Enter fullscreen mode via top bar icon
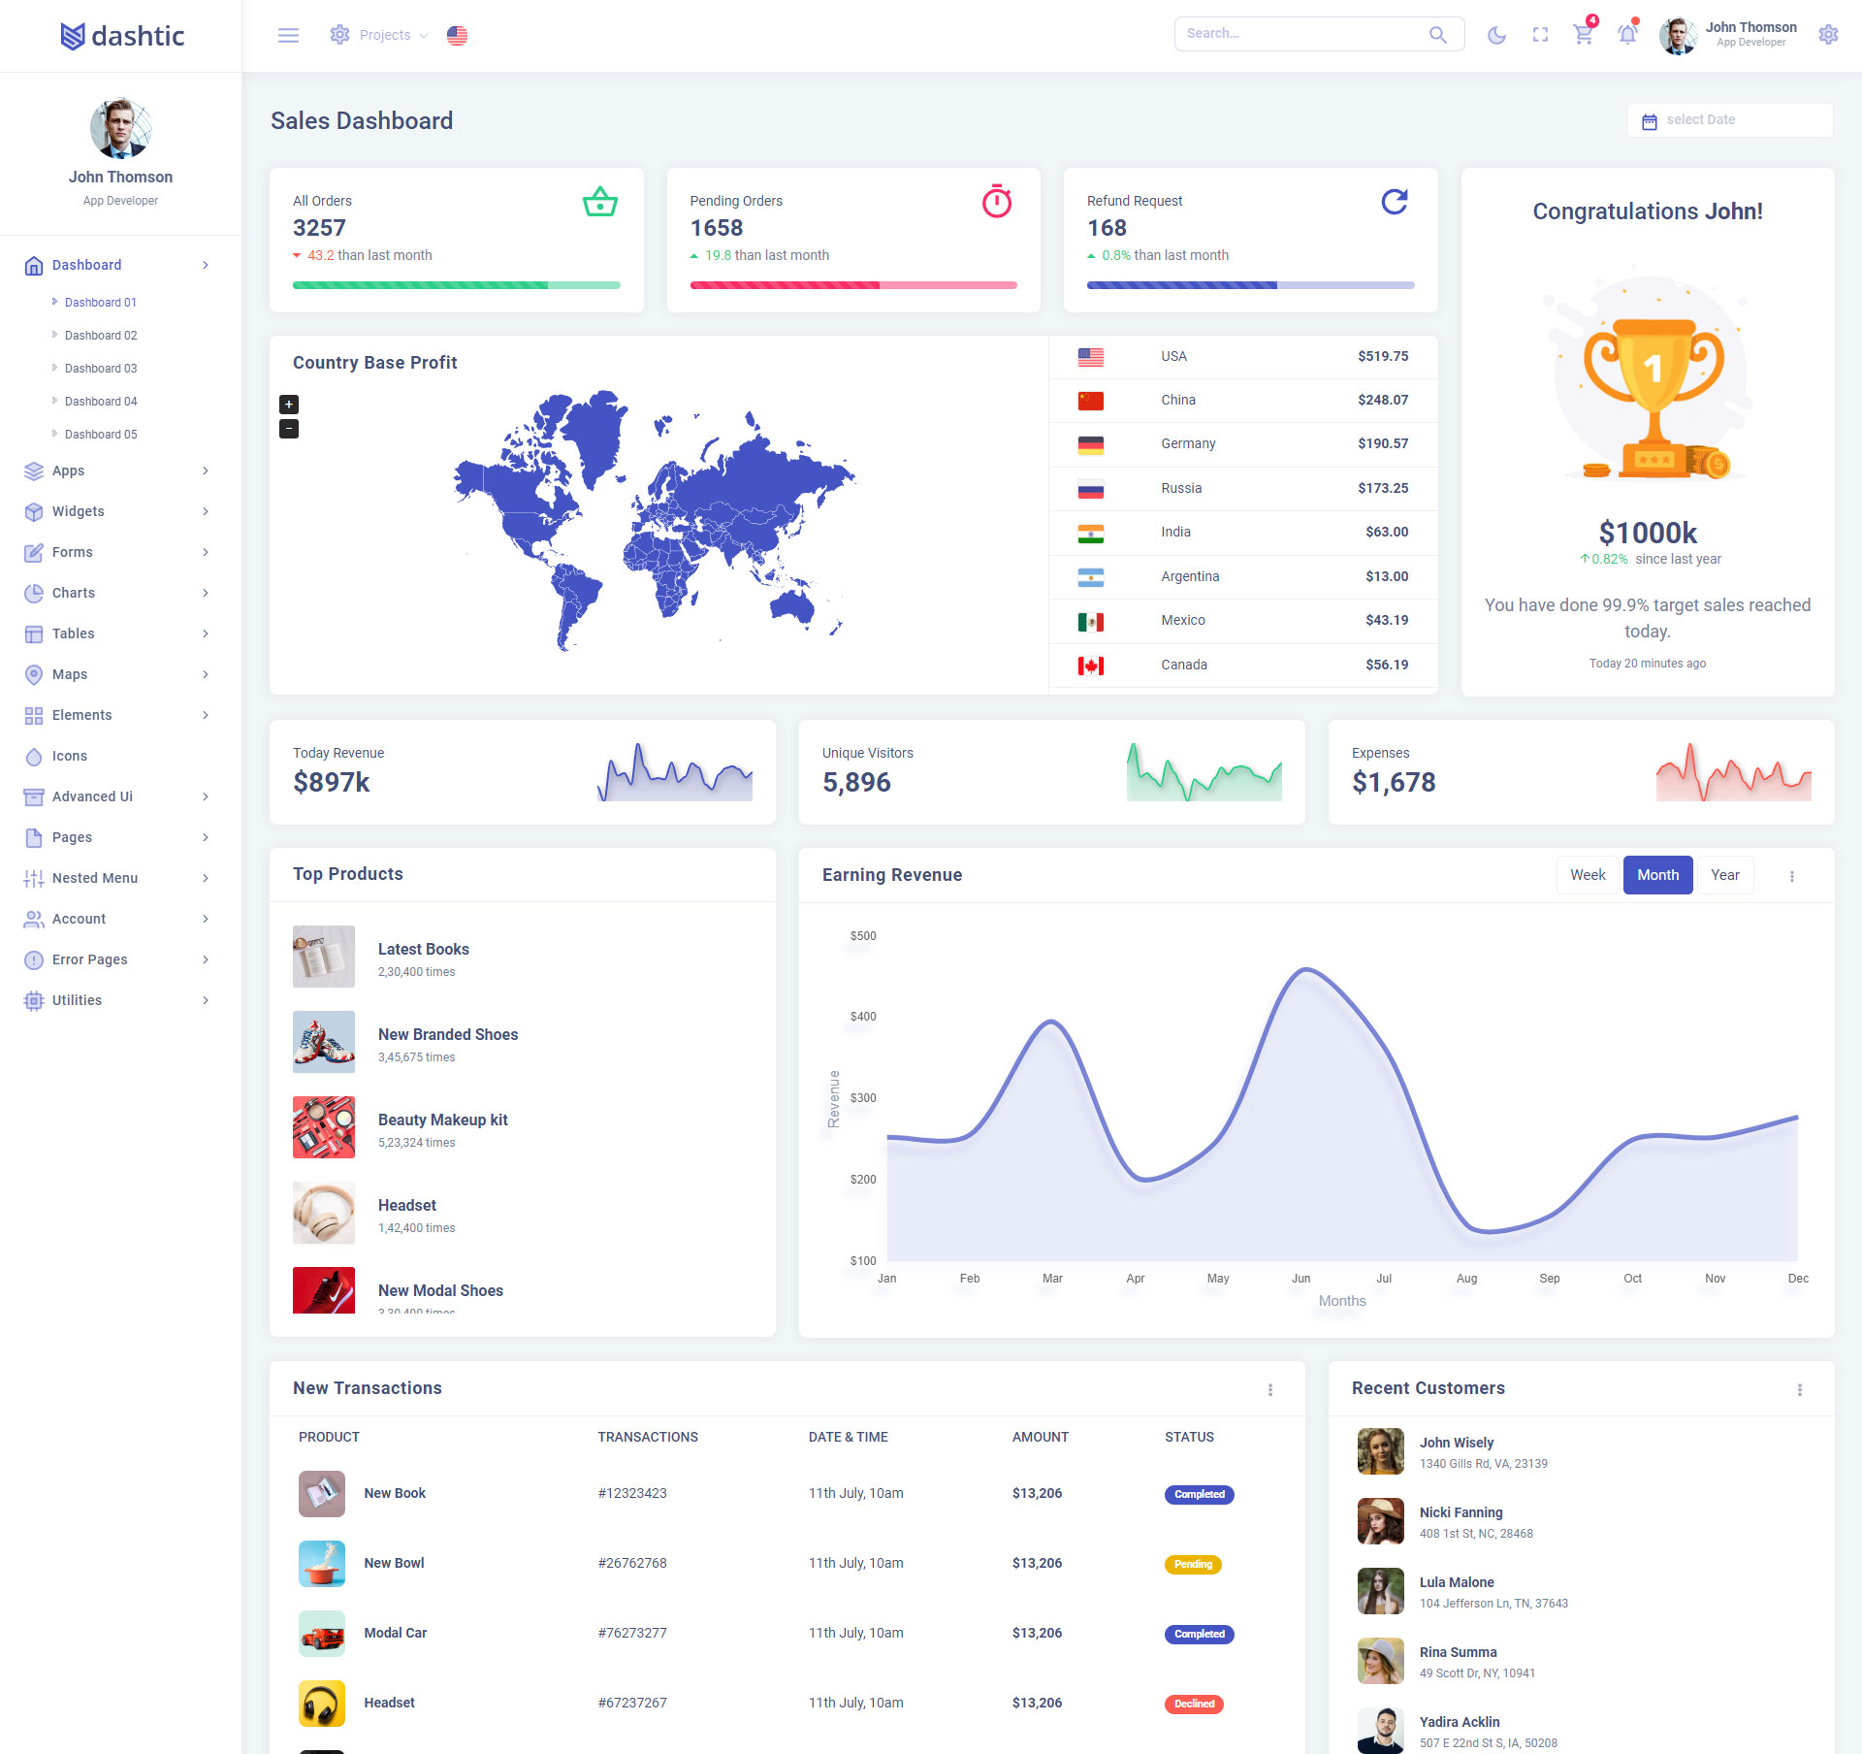The image size is (1862, 1754). point(1540,36)
